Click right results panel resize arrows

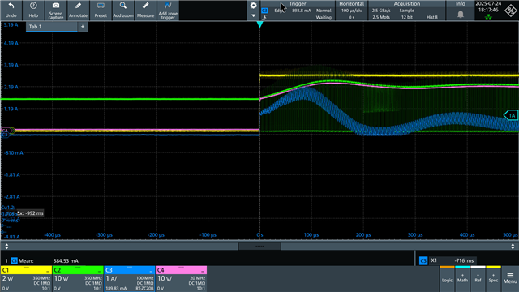(513, 246)
